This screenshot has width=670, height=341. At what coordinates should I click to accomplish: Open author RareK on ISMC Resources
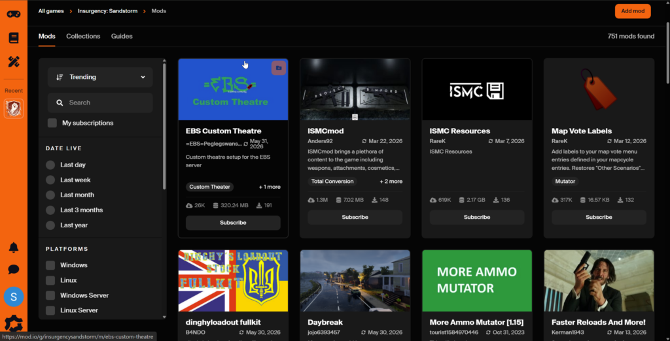[x=438, y=141]
